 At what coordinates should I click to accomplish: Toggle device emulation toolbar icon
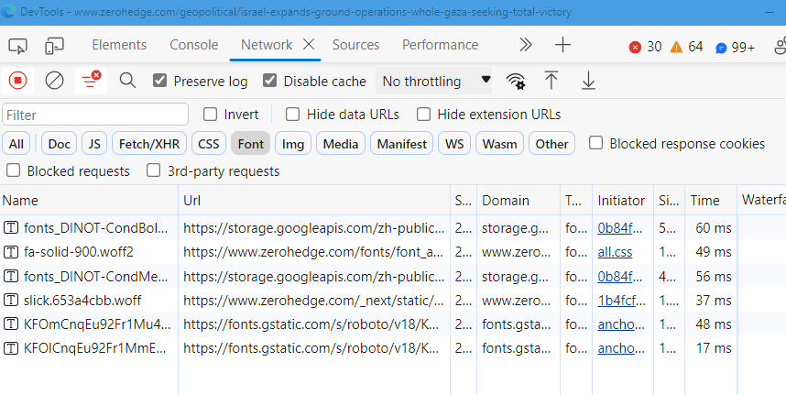54,46
